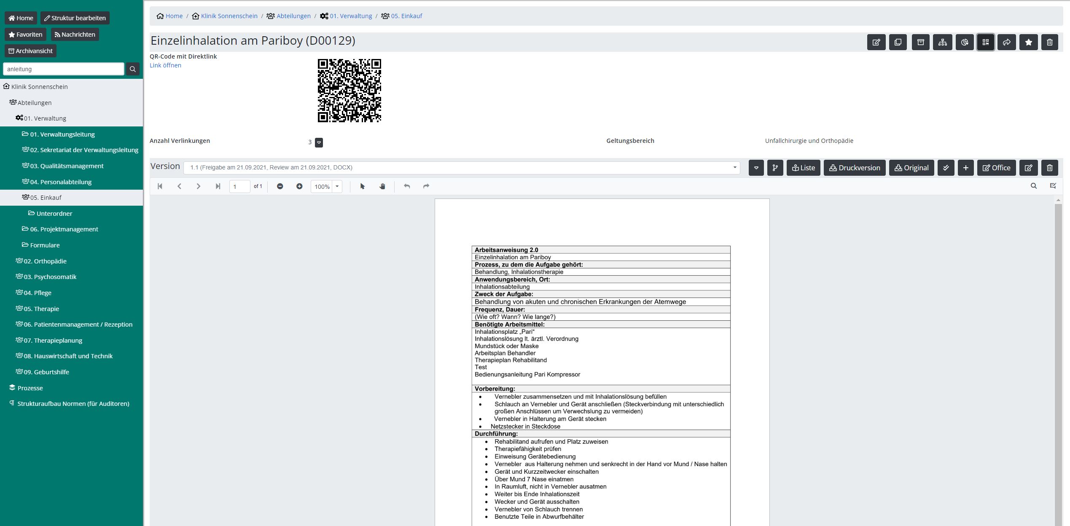
Task: Click the share arrow icon in the title bar
Action: point(1006,42)
